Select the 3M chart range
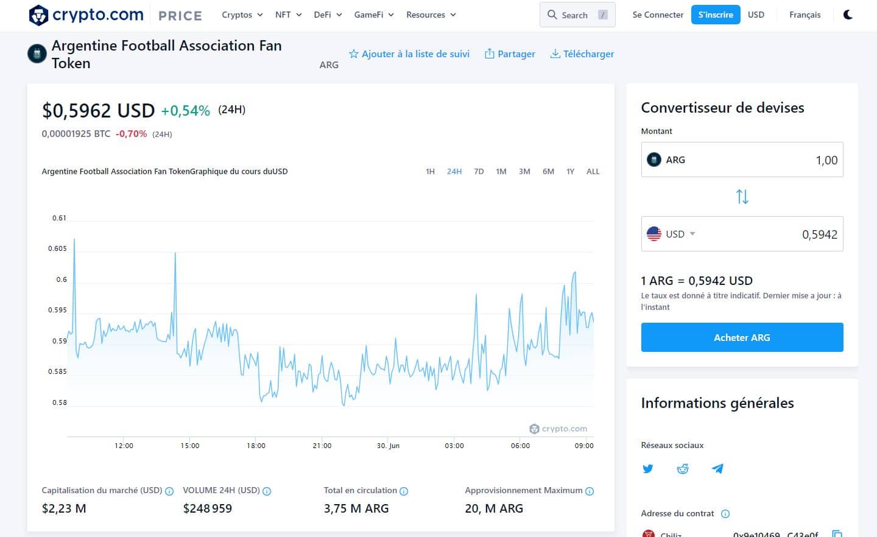This screenshot has height=537, width=877. pyautogui.click(x=524, y=172)
